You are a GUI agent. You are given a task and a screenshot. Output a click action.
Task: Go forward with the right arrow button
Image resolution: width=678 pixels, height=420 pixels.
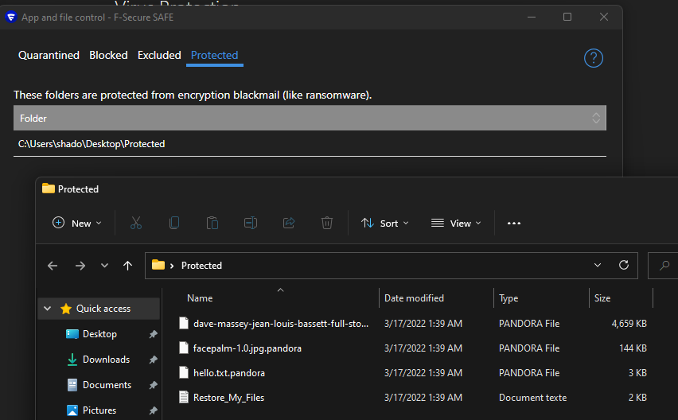click(x=80, y=266)
